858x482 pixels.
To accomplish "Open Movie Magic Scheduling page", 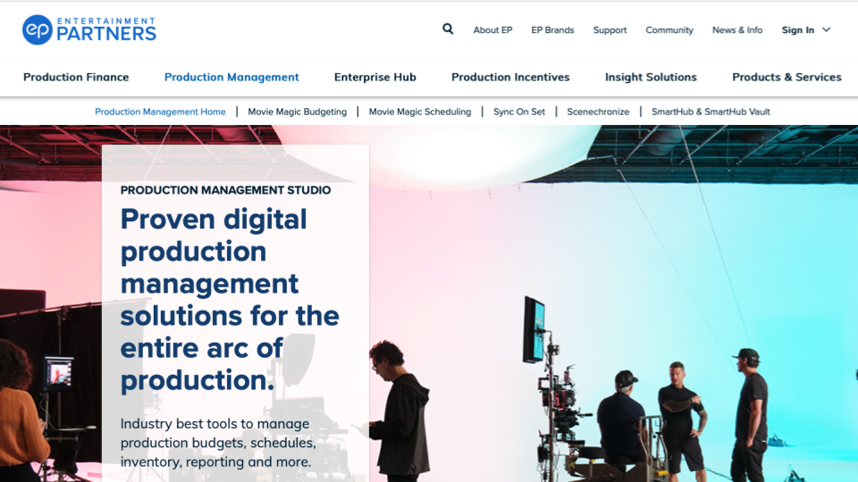I will coord(420,112).
